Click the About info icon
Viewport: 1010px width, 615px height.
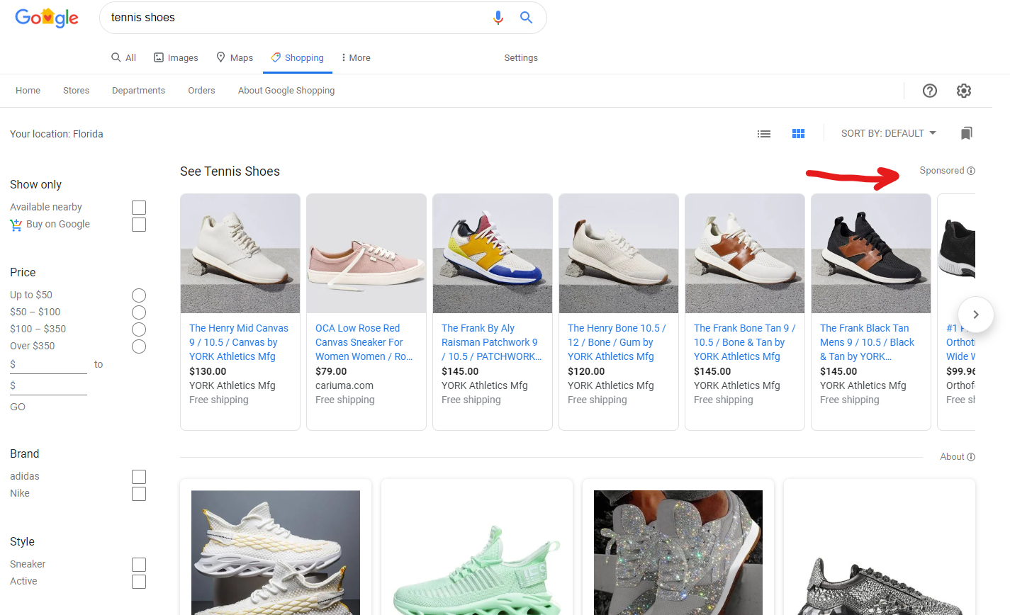971,457
